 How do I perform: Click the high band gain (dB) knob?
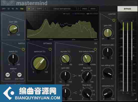65,93
